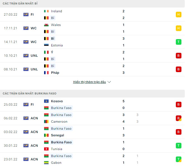Select the 'Các trận gần nhất: Burkina Faso' header
The image size is (187, 166).
point(29,93)
